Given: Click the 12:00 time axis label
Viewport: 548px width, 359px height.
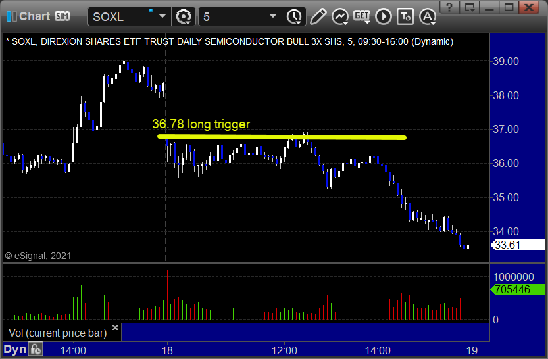Looking at the screenshot, I should (284, 350).
